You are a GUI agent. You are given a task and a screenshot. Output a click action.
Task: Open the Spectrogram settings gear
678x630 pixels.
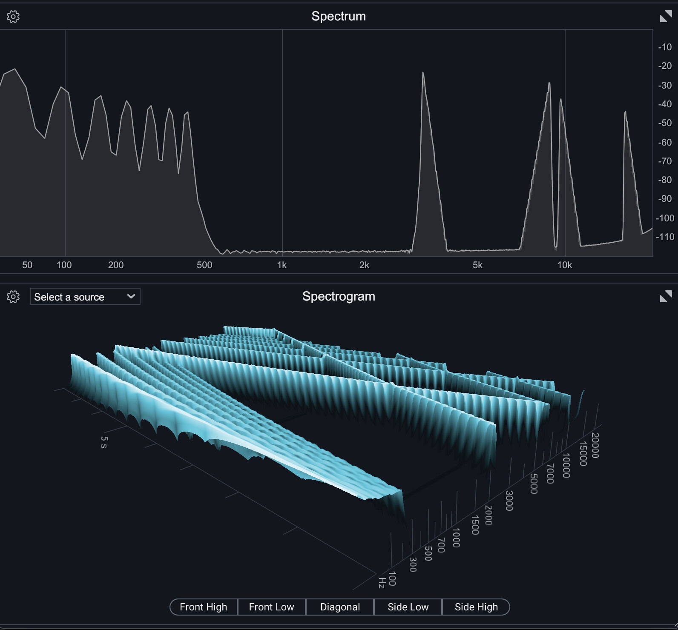[x=13, y=297]
